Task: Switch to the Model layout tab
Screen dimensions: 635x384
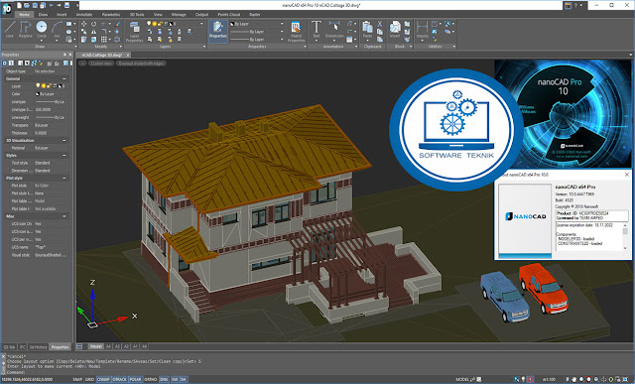Action: coord(95,346)
